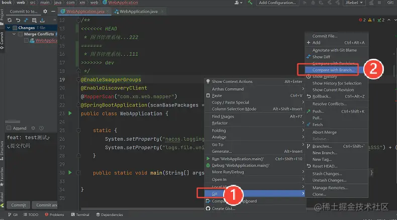Open Refactor submenu

[255, 123]
